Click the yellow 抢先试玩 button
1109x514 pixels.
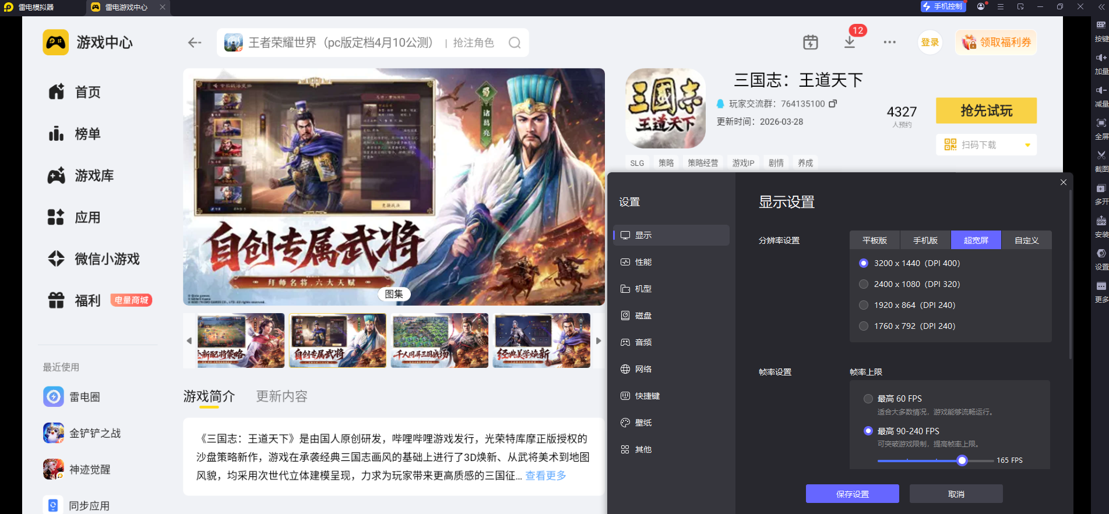[x=987, y=111]
